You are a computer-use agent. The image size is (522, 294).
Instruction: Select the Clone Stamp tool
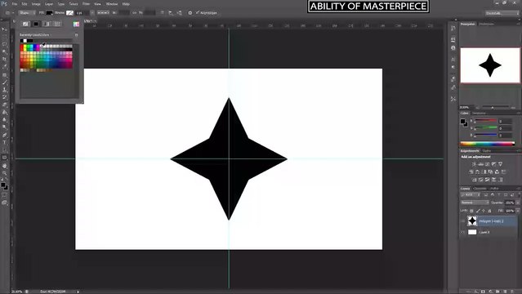4,90
